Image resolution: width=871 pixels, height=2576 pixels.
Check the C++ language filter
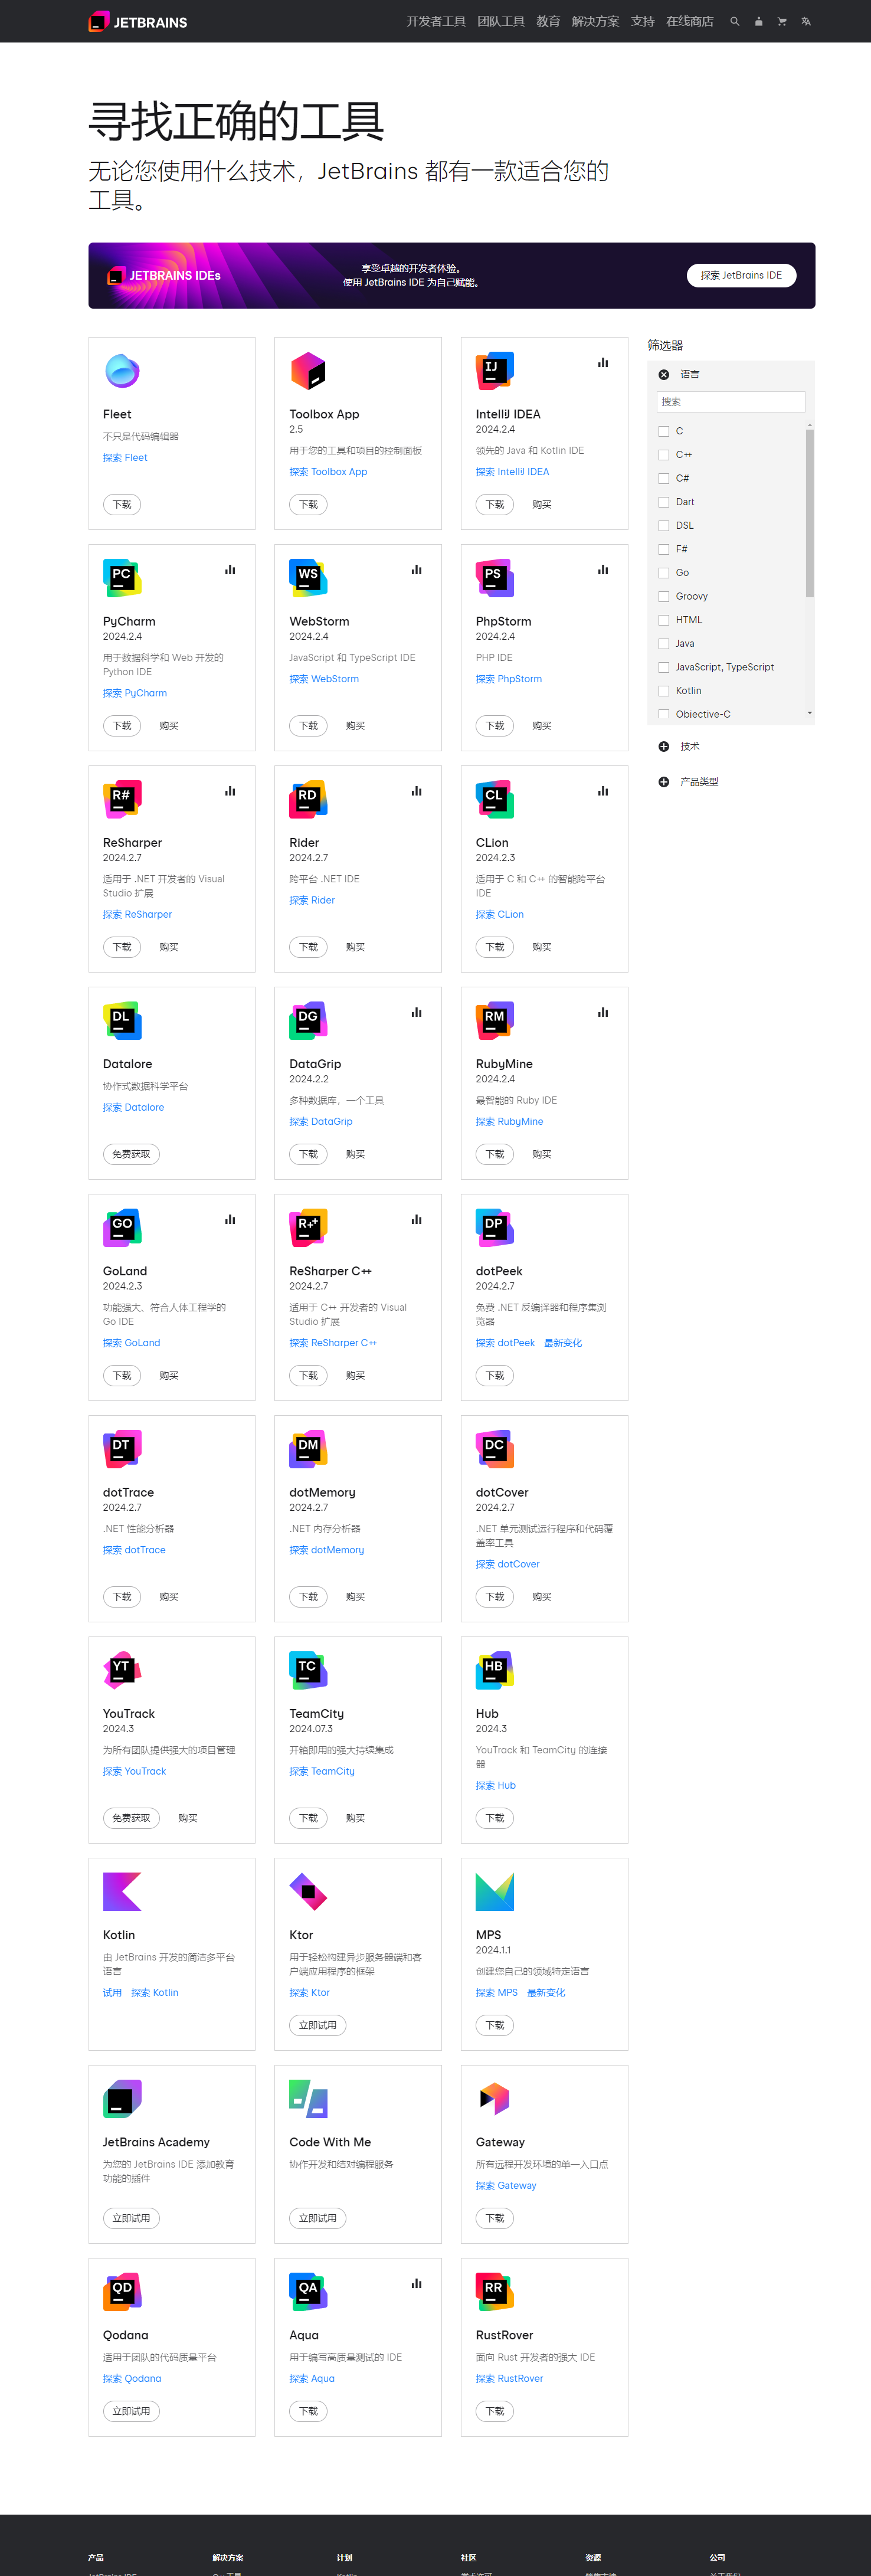(x=664, y=455)
